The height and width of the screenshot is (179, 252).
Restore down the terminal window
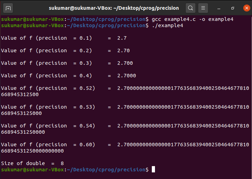coord(232,8)
